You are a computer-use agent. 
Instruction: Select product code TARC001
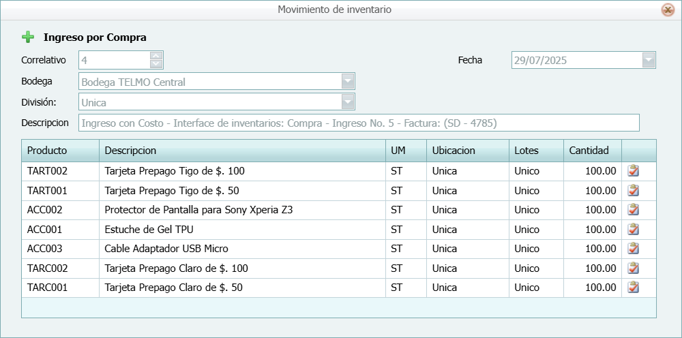coord(48,288)
